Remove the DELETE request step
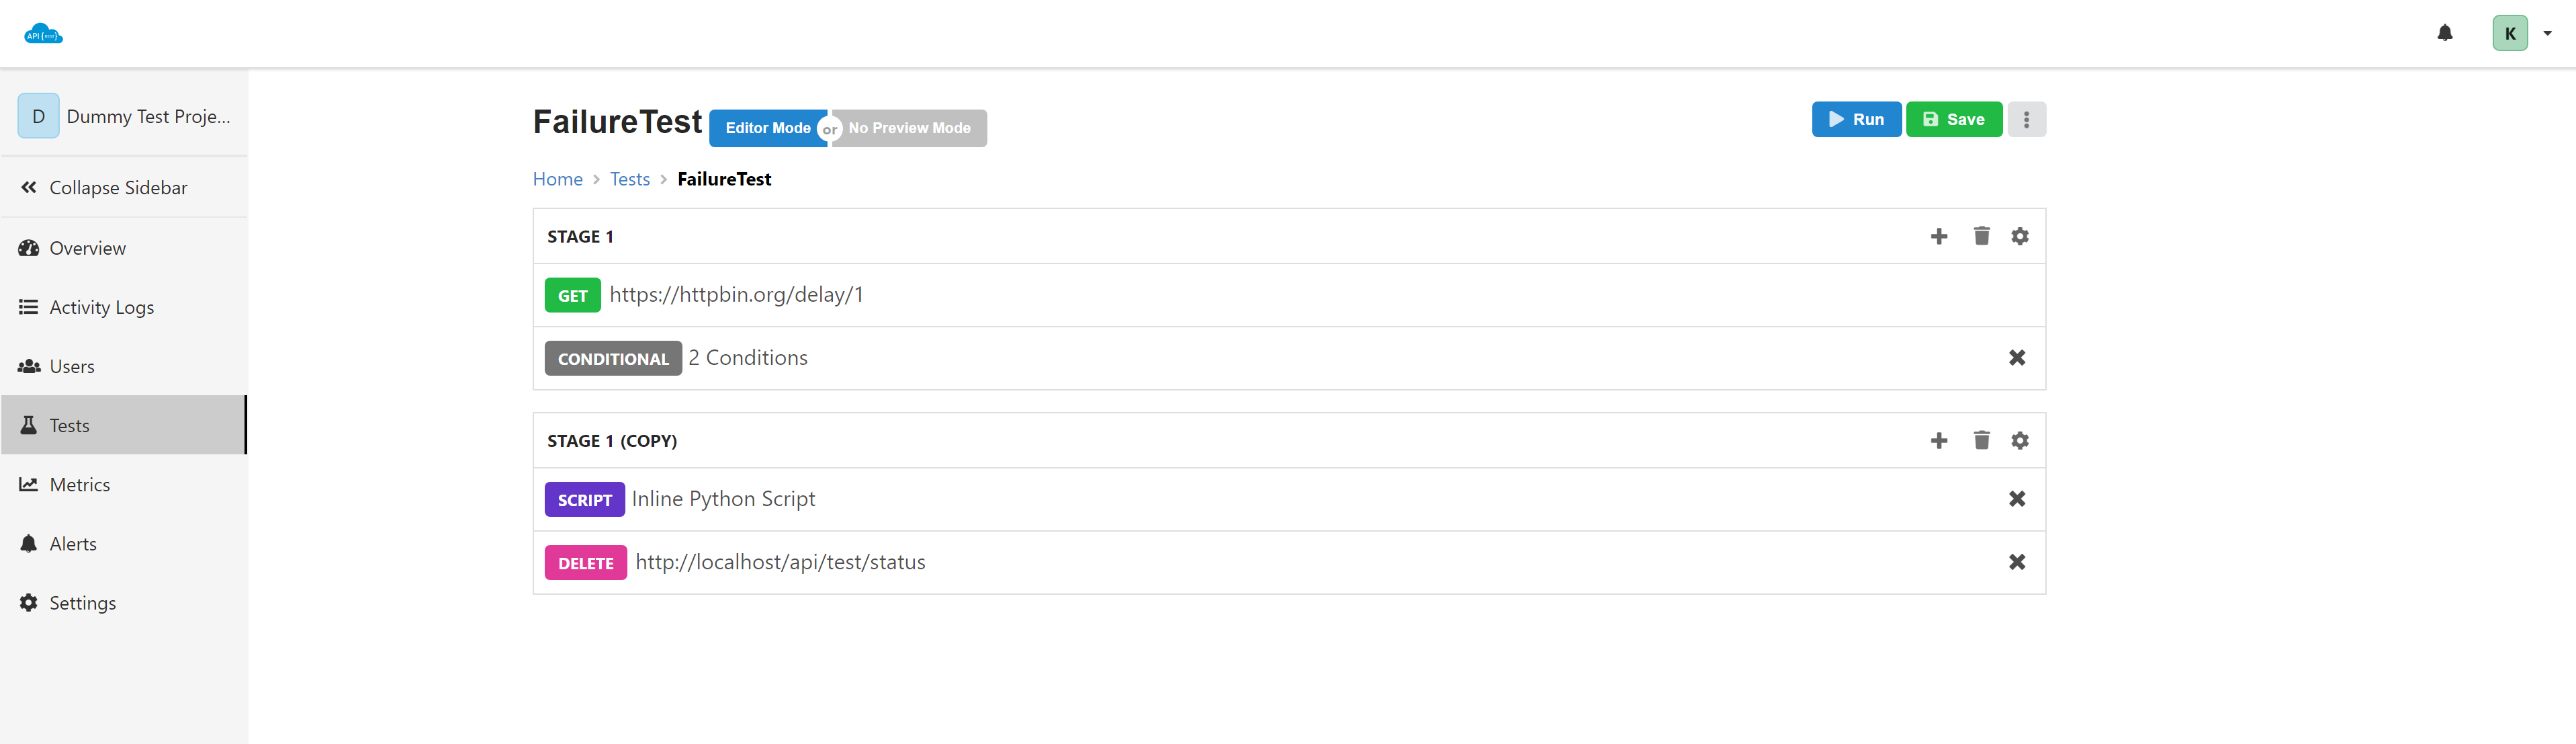 pyautogui.click(x=2016, y=562)
